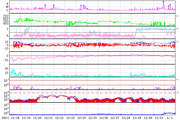
Task: Click the 10^7 axis label
Action: [x=6, y=81]
